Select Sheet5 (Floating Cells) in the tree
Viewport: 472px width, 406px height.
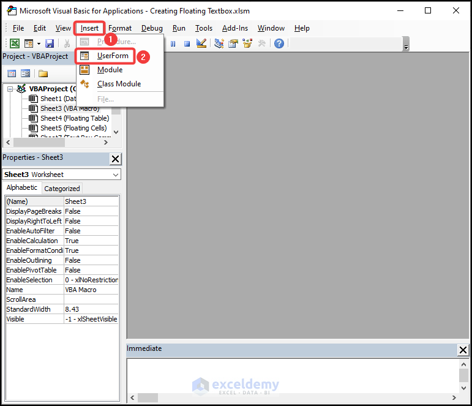point(73,128)
